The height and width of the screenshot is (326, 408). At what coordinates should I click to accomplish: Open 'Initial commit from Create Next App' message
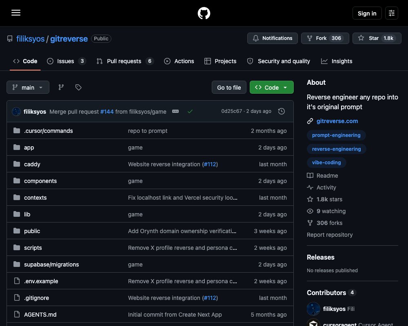point(175,315)
